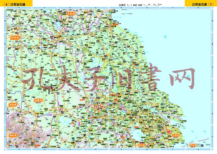
Task: Click the 江苏省交通 title beside page 7
Action: [x=199, y=5]
